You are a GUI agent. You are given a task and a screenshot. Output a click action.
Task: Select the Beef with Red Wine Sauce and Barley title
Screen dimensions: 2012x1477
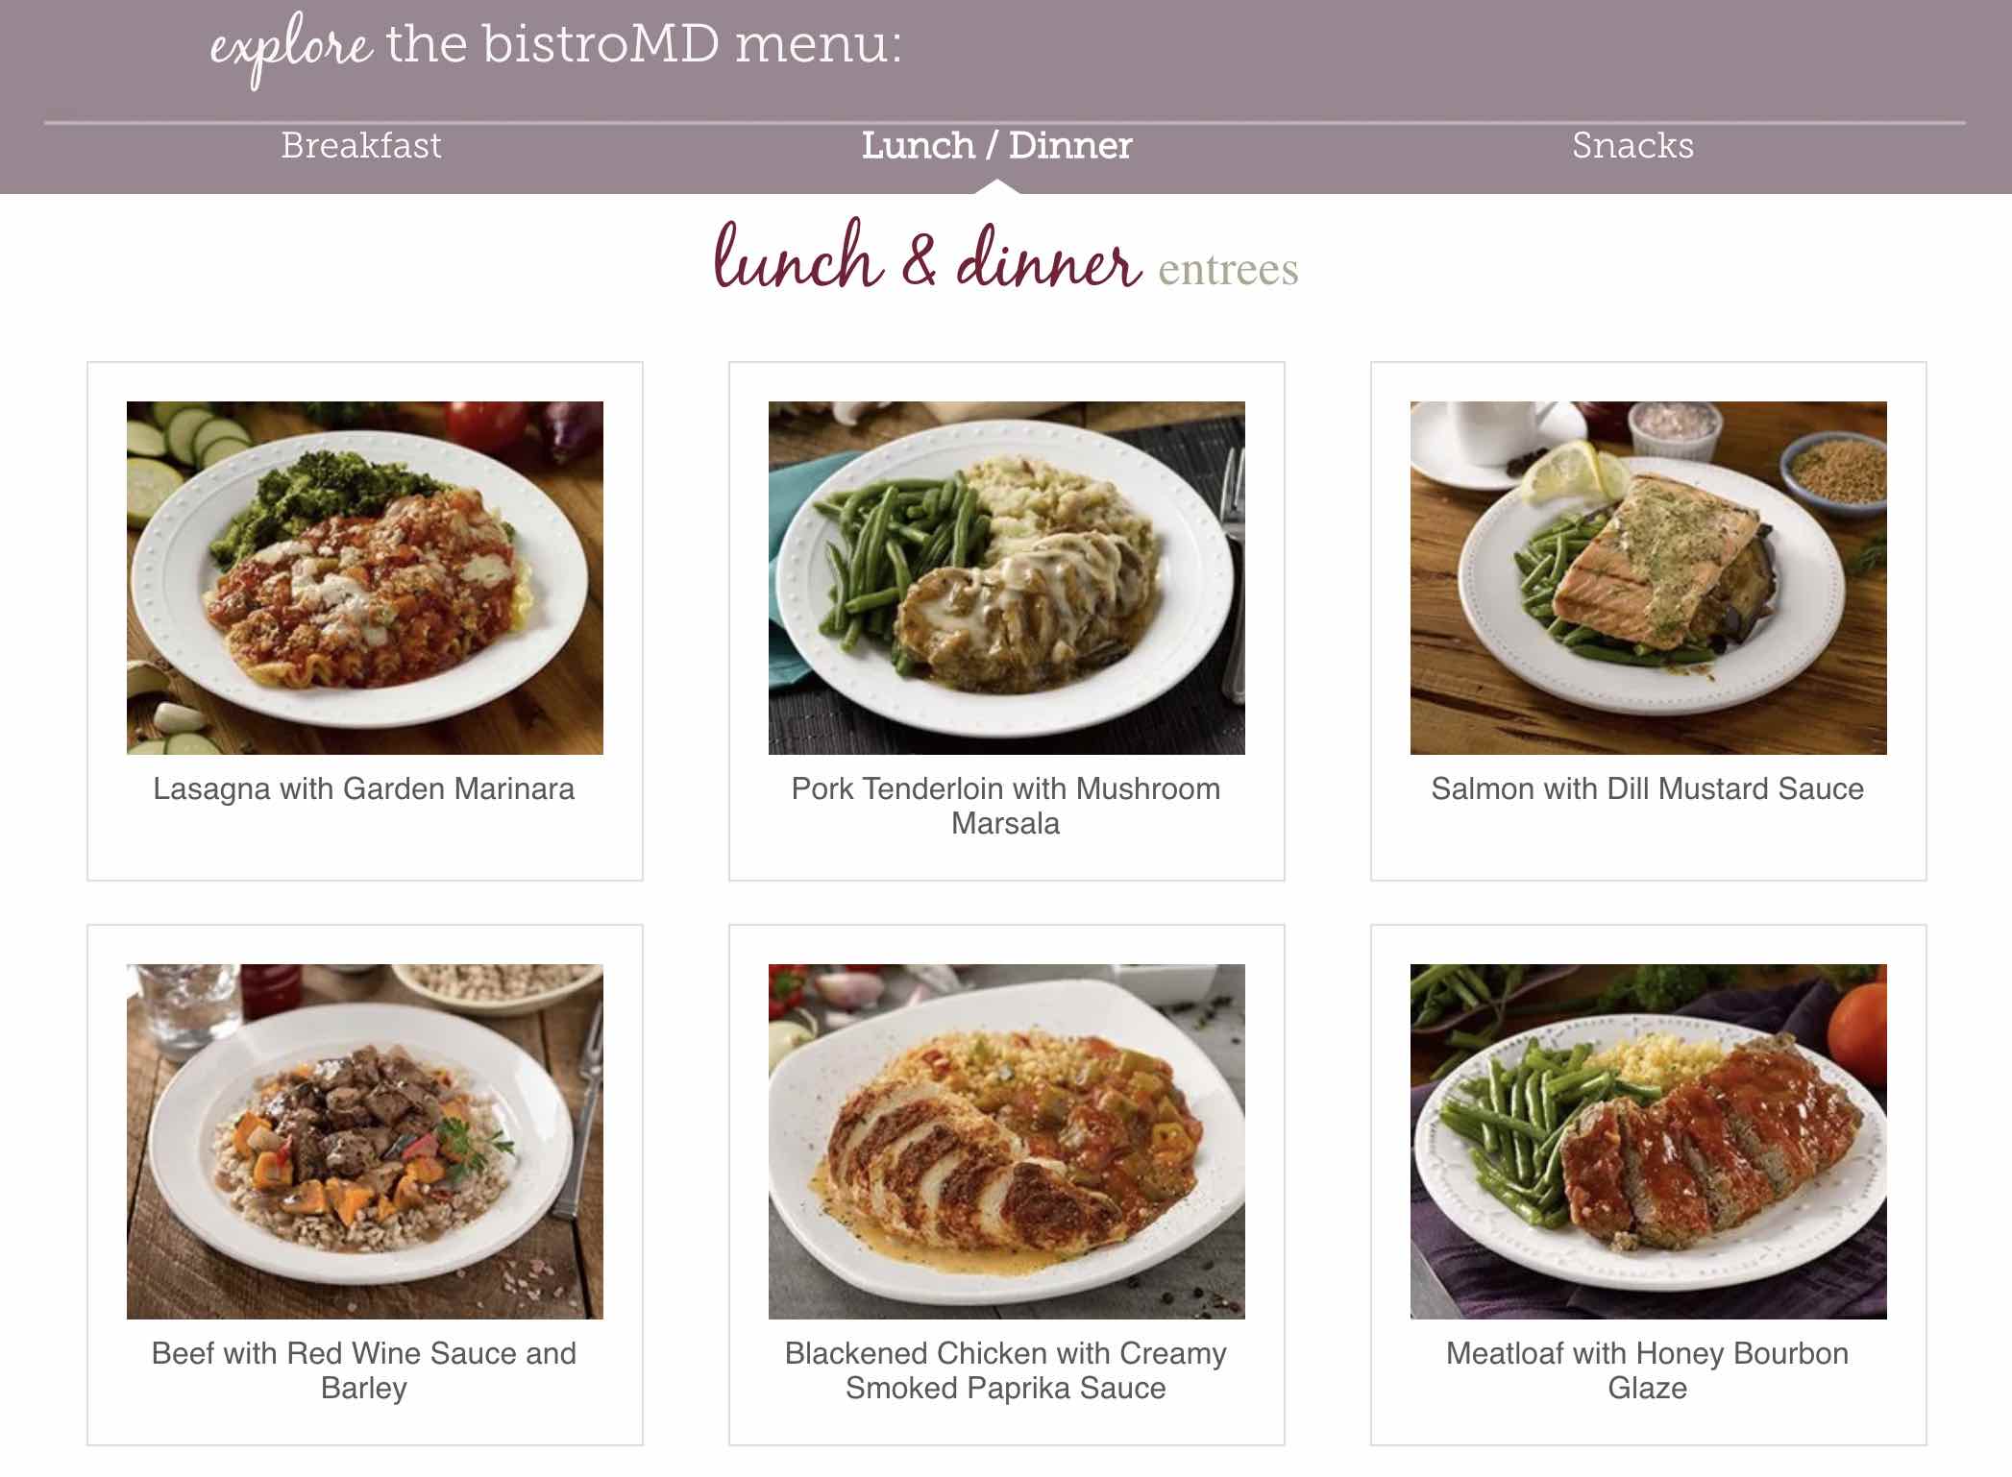pos(364,1370)
